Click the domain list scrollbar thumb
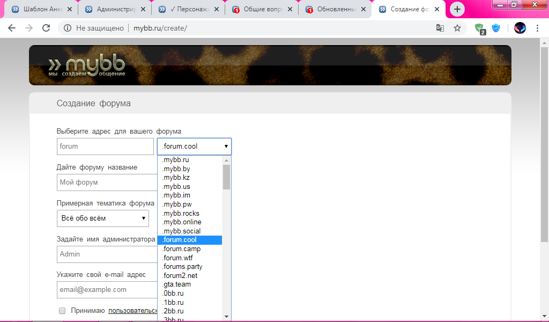549x322 pixels. point(227,177)
